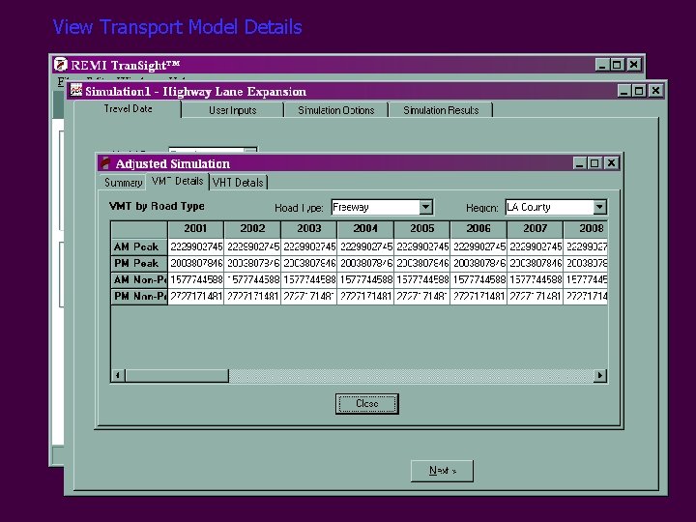Open the Simulation Options tab
Screen dimensions: 696x522
point(336,110)
